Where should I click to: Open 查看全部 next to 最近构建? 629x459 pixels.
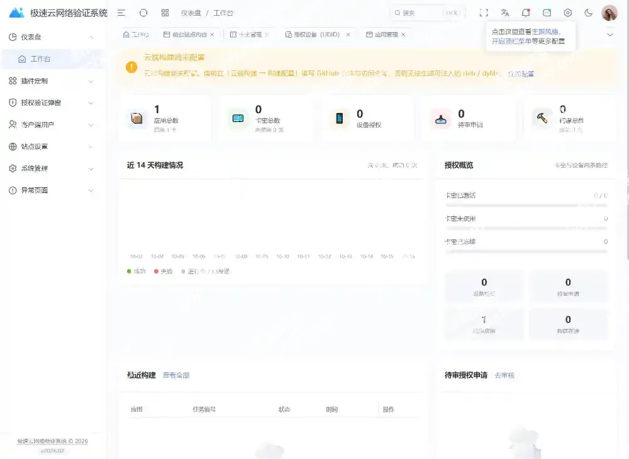[x=176, y=375]
